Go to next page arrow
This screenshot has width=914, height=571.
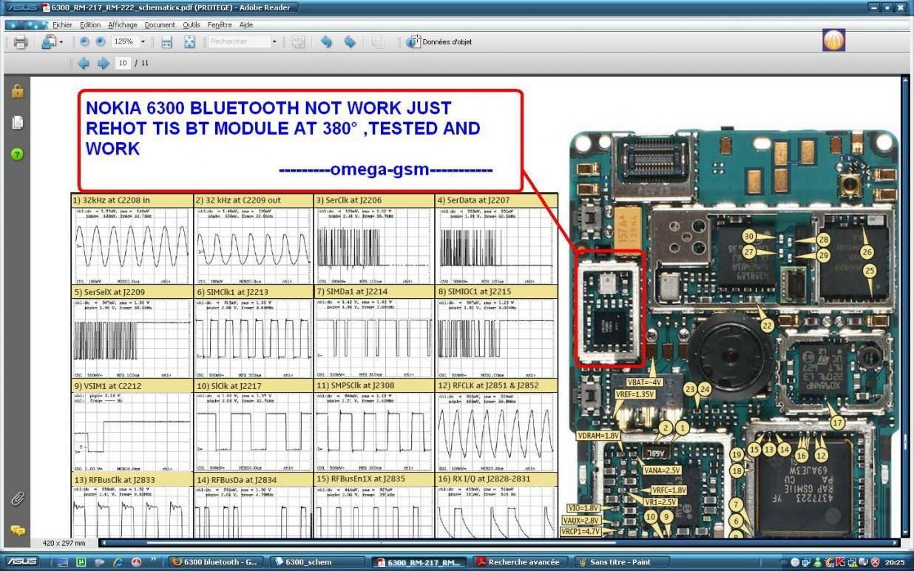(x=103, y=64)
